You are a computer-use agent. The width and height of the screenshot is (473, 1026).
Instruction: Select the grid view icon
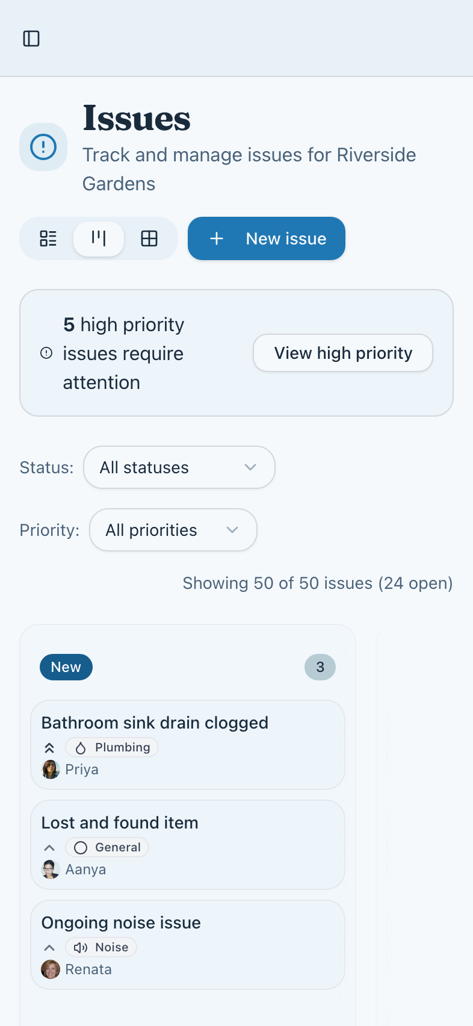coord(149,238)
